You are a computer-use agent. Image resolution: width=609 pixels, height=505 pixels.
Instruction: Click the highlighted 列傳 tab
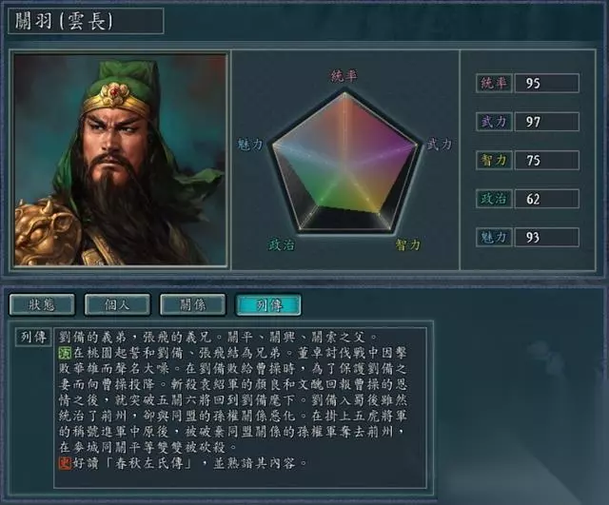click(268, 305)
